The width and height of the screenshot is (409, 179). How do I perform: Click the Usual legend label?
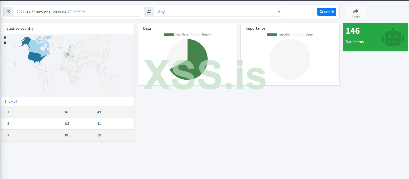(x=309, y=34)
